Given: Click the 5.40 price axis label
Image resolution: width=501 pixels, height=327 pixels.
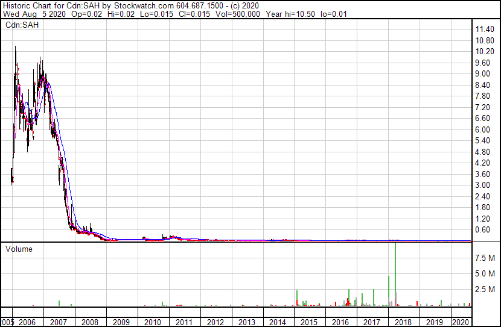Looking at the screenshot, I should click(482, 140).
